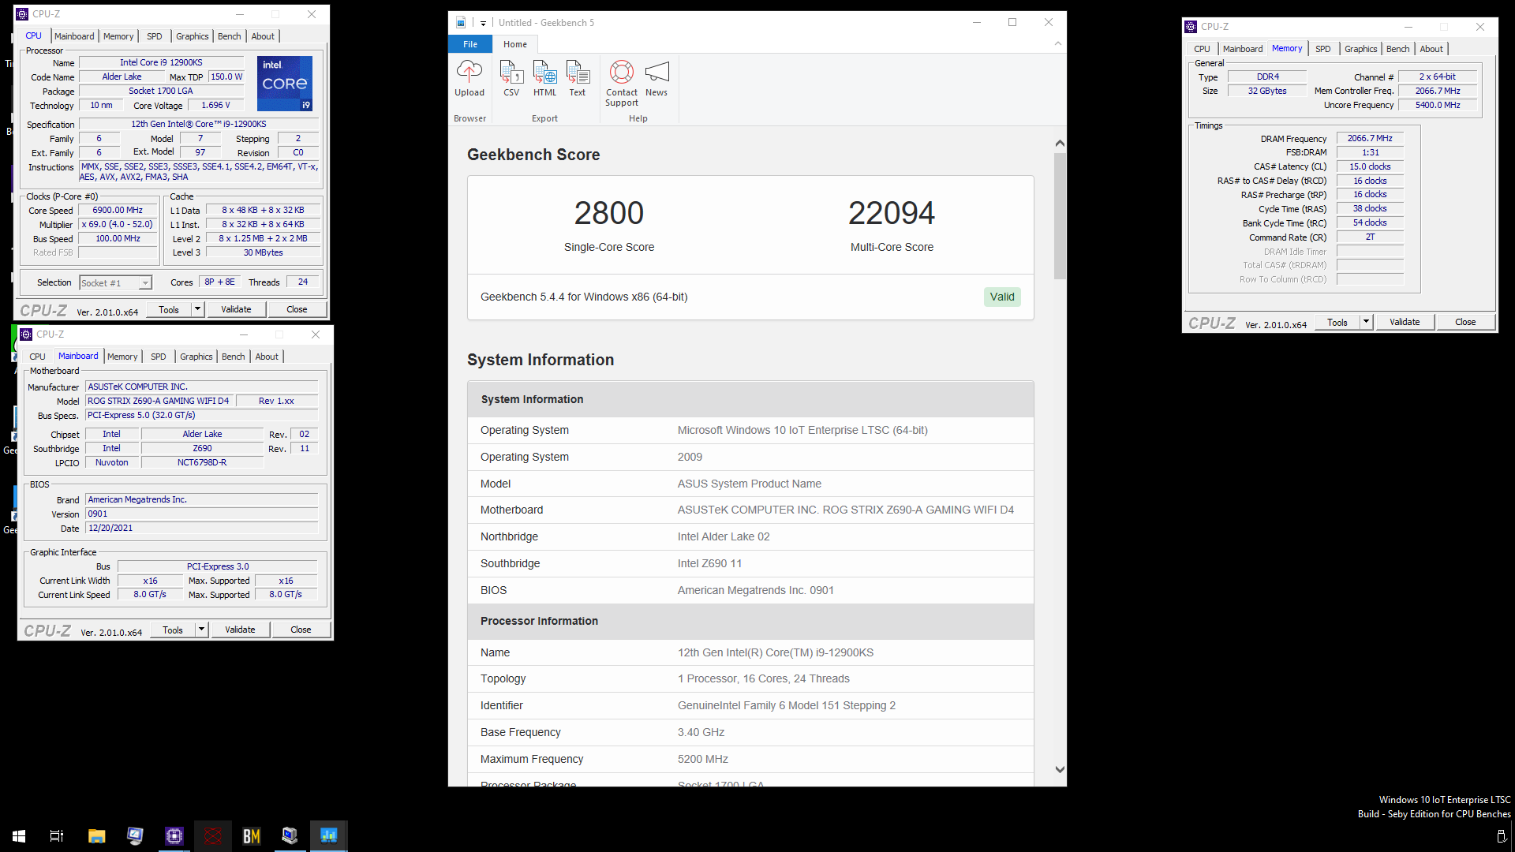Expand Tools dropdown arrow in Memory CPU-Z window

[x=1367, y=322]
